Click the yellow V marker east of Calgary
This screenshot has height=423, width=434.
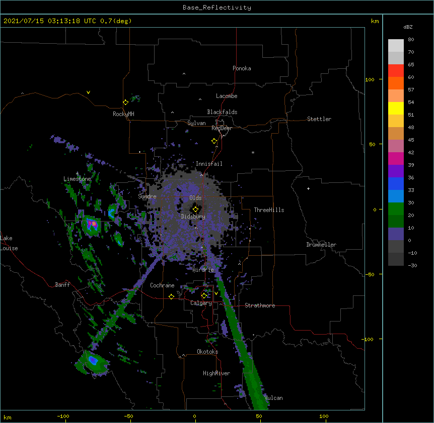click(x=216, y=293)
